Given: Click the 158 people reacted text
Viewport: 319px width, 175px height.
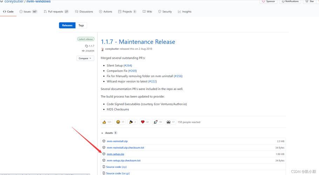Looking at the screenshot, I should (189, 122).
